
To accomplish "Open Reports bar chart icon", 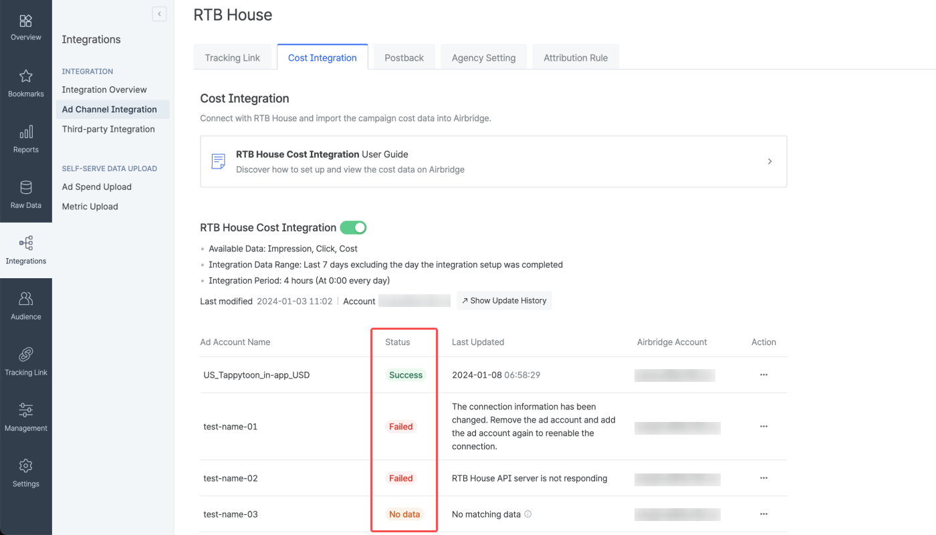I will [x=25, y=132].
